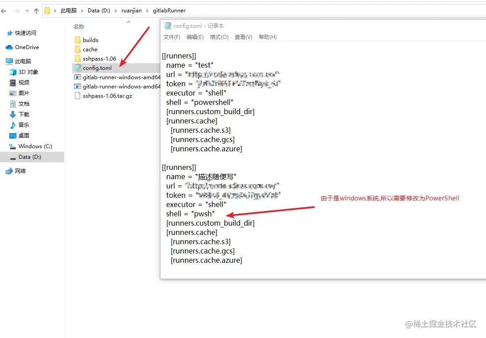Expand the chevron before 此电脑 in the breadcrumb
486x338 pixels.
[55, 11]
